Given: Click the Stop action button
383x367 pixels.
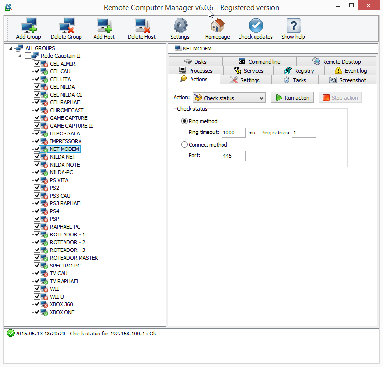Looking at the screenshot, I should click(340, 98).
